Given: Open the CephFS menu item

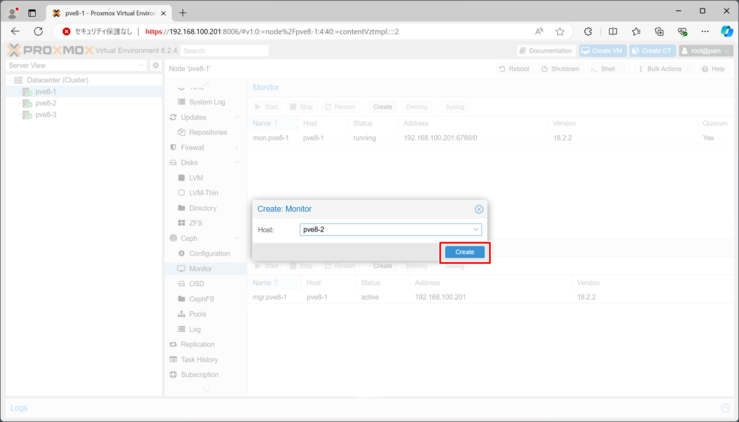Looking at the screenshot, I should (201, 299).
